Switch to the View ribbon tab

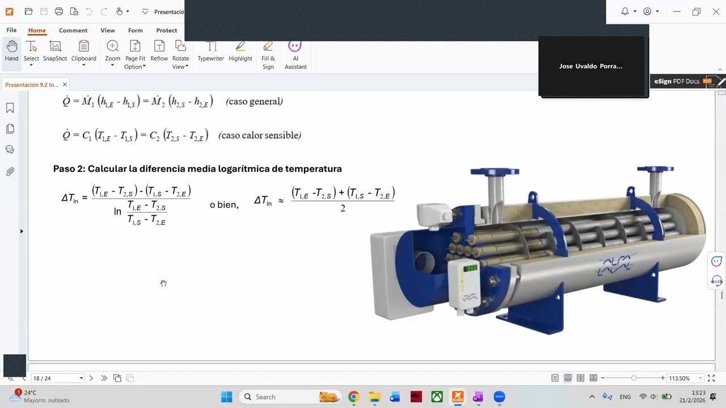[108, 31]
